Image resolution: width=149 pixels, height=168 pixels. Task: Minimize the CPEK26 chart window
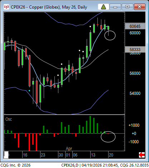tap(115, 7)
